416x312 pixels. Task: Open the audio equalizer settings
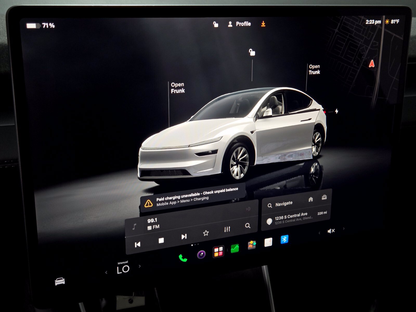227,229
